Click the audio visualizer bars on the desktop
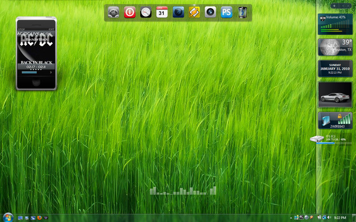The width and height of the screenshot is (356, 222). [183, 190]
